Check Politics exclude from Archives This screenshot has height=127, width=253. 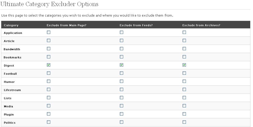(x=184, y=122)
